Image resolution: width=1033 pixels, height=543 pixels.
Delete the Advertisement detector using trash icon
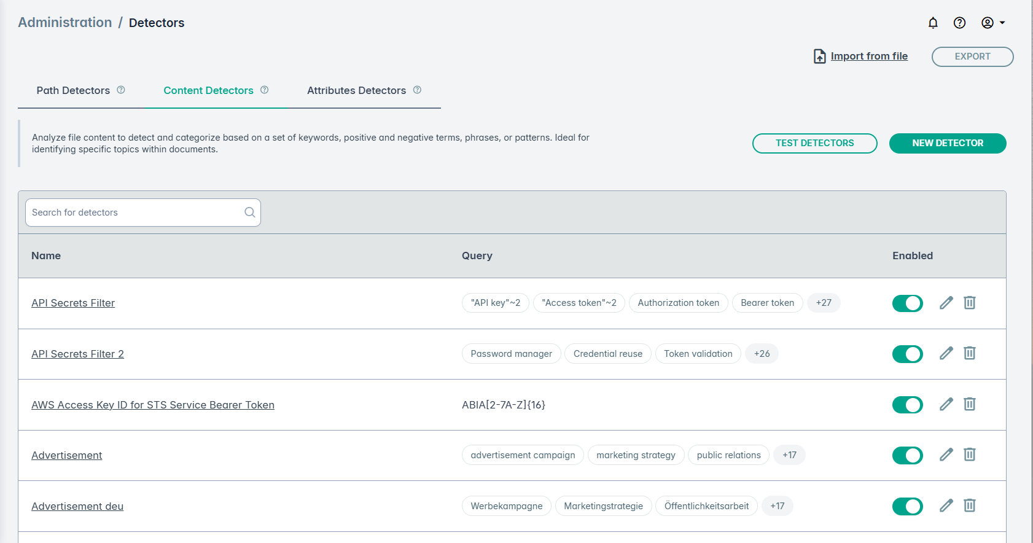[x=970, y=455]
